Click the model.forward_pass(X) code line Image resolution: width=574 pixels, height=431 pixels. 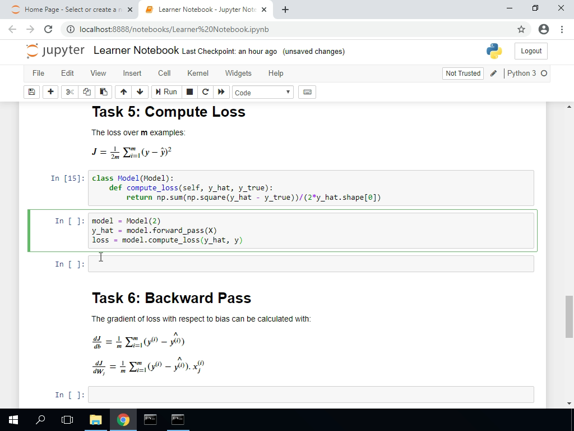155,231
